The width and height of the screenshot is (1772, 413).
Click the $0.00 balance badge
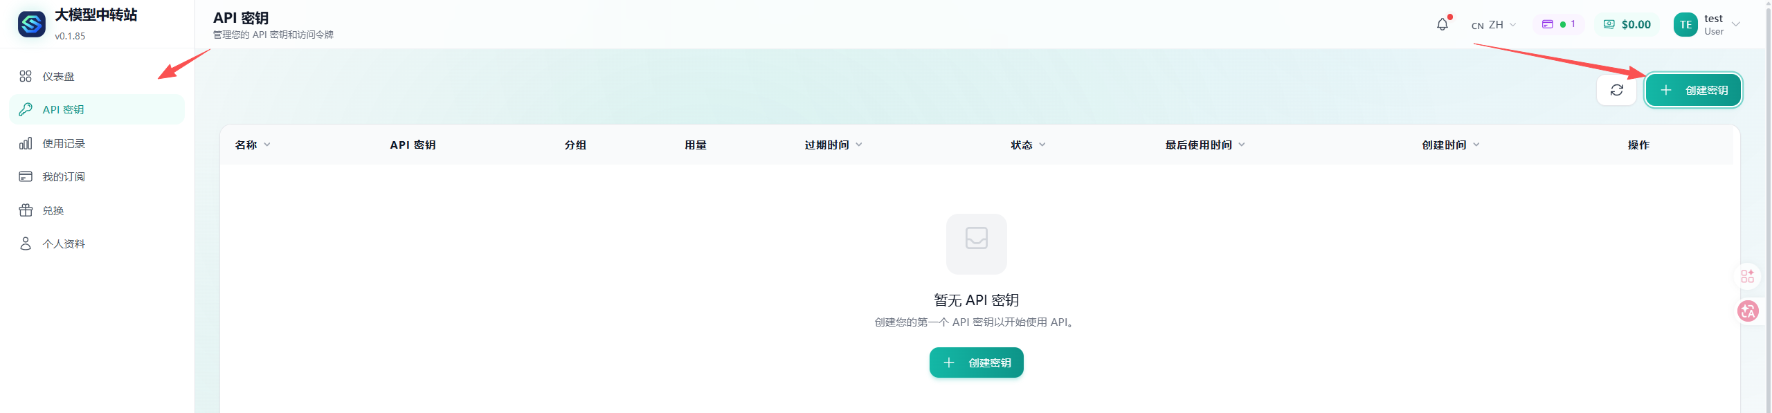[1627, 24]
